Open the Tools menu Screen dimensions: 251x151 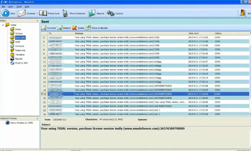click(19, 7)
